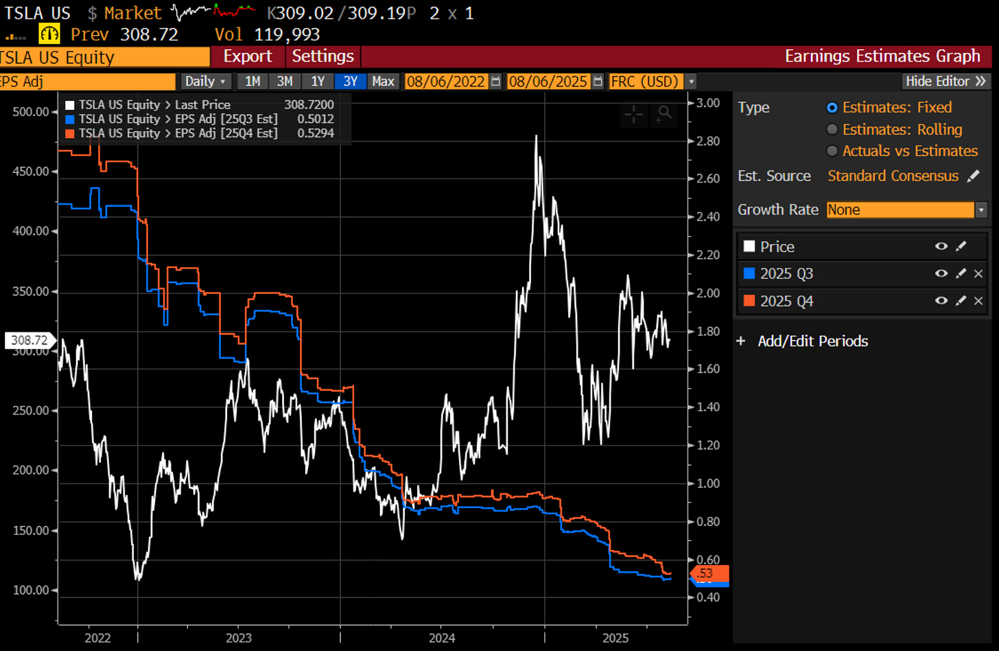Click the end date field 08/06/2025
The height and width of the screenshot is (651, 999).
[548, 81]
